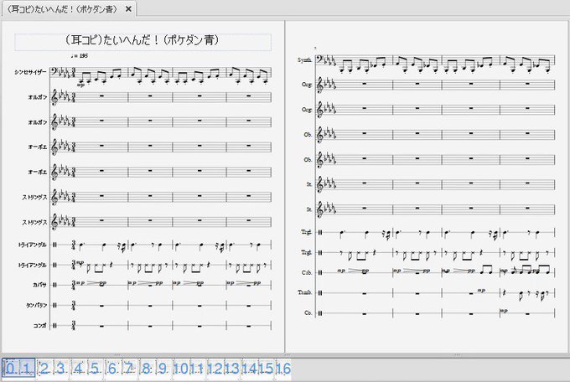Viewport: 570px width, 382px height.
Task: Jump to page 14 in the navigator
Action: pyautogui.click(x=250, y=369)
